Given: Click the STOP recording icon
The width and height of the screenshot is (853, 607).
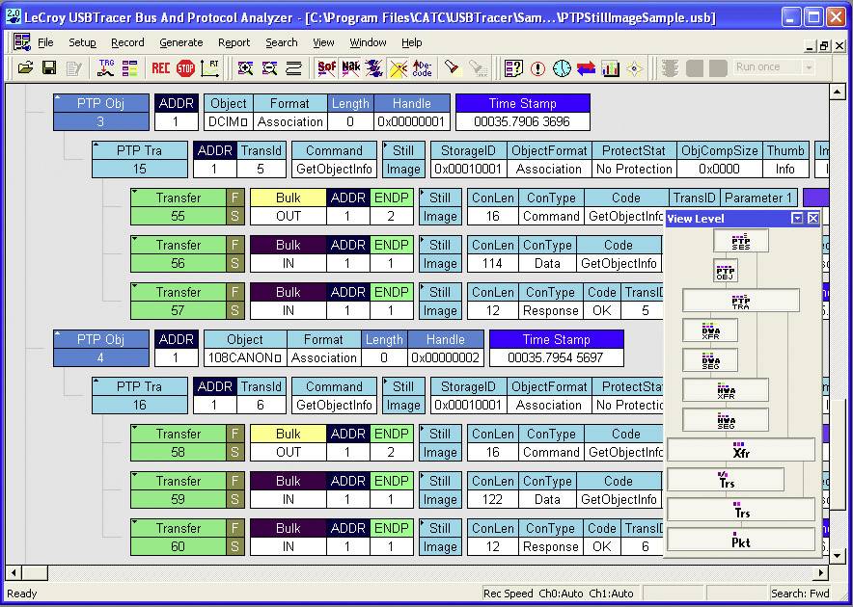Looking at the screenshot, I should click(x=186, y=66).
